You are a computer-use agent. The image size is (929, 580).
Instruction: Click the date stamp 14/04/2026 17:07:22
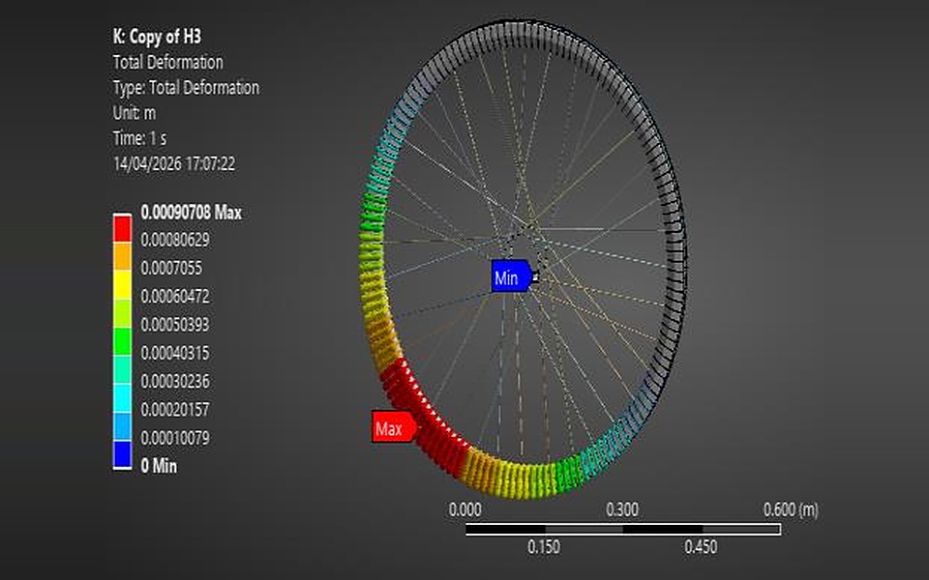click(x=174, y=163)
